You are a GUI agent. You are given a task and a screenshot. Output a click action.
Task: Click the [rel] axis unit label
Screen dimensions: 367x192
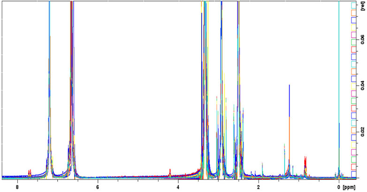coord(363,6)
